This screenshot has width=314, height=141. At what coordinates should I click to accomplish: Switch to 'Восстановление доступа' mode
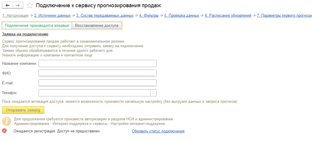coord(96,25)
